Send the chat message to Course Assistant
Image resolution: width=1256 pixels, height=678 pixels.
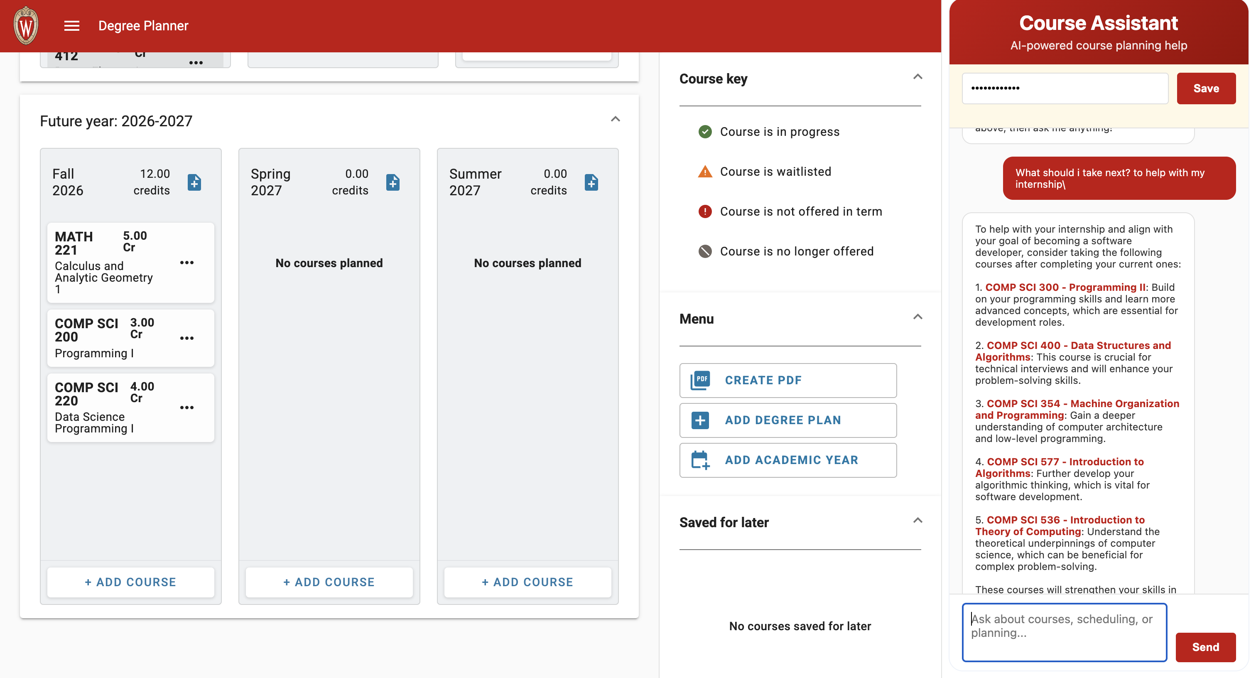1205,647
